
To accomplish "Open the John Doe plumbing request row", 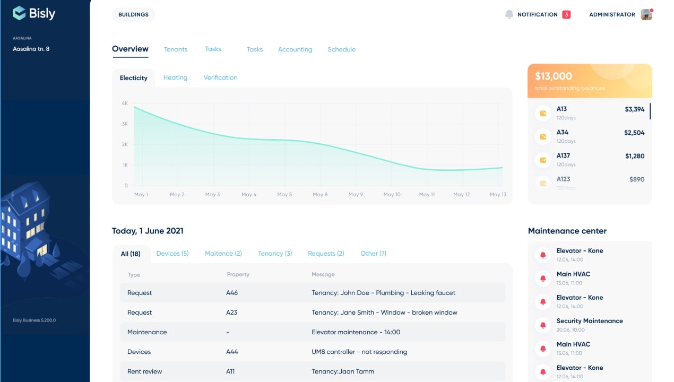I will click(x=313, y=293).
